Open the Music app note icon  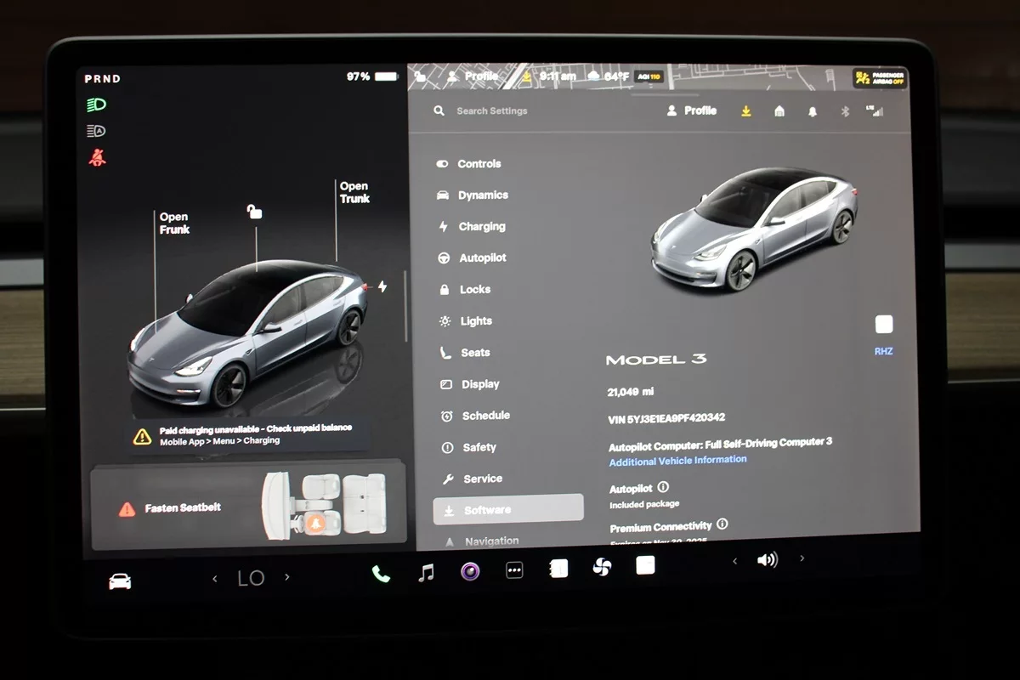427,572
